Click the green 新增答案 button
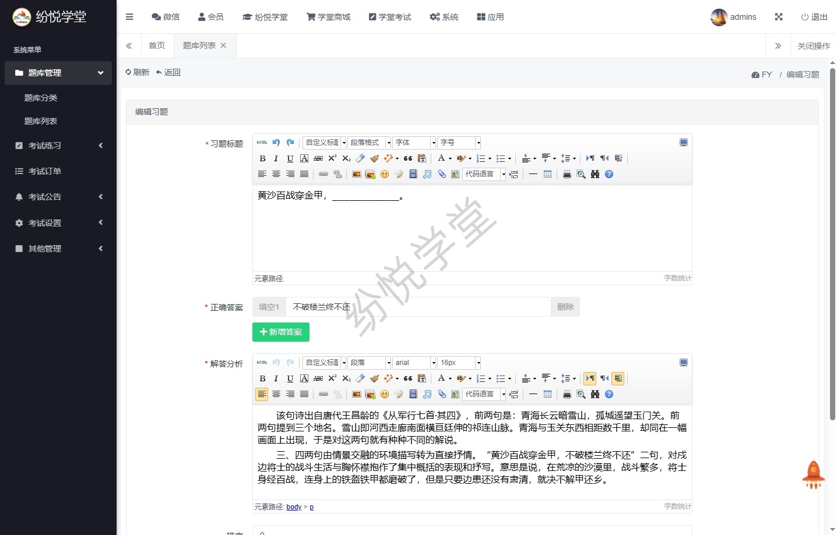 click(x=281, y=332)
